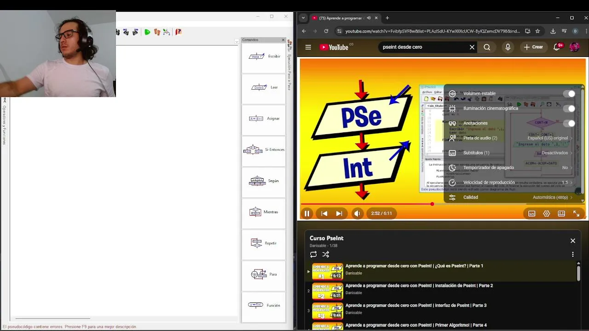The image size is (589, 331).
Task: Close the Comandos panel
Action: (x=283, y=40)
